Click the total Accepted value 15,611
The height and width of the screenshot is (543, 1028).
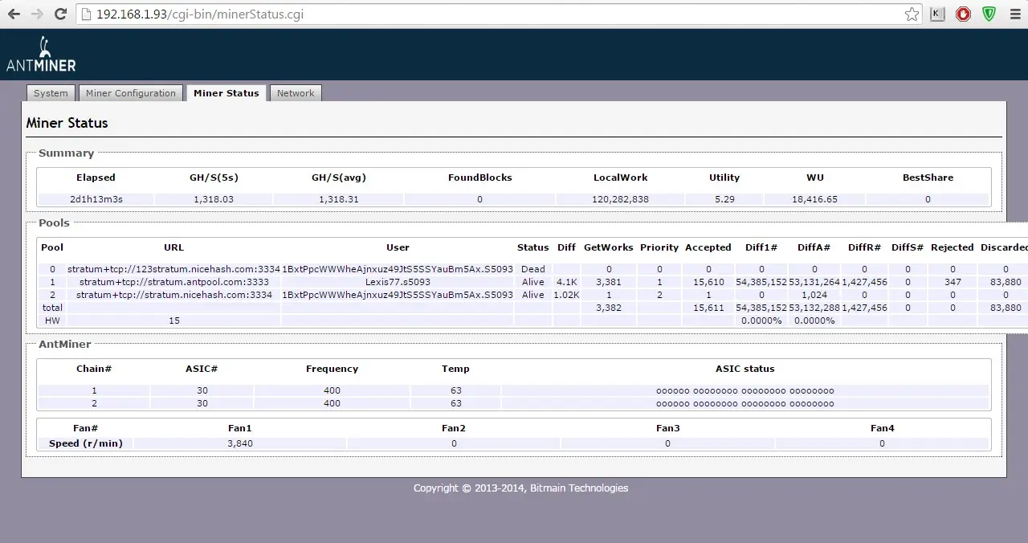click(x=708, y=308)
